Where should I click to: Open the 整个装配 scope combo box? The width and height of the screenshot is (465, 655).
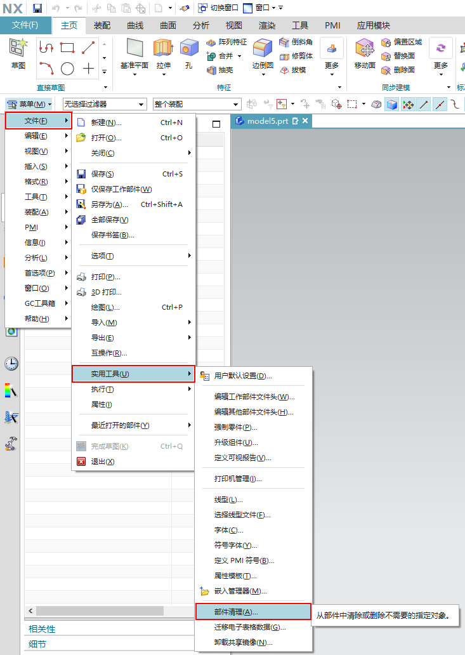(x=197, y=104)
